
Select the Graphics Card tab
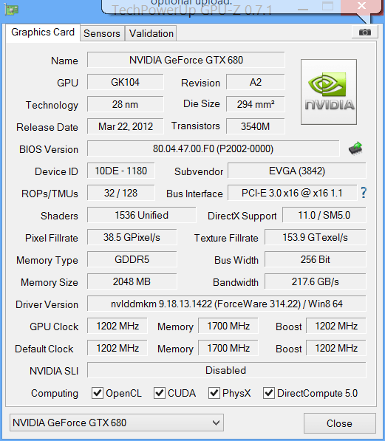43,33
